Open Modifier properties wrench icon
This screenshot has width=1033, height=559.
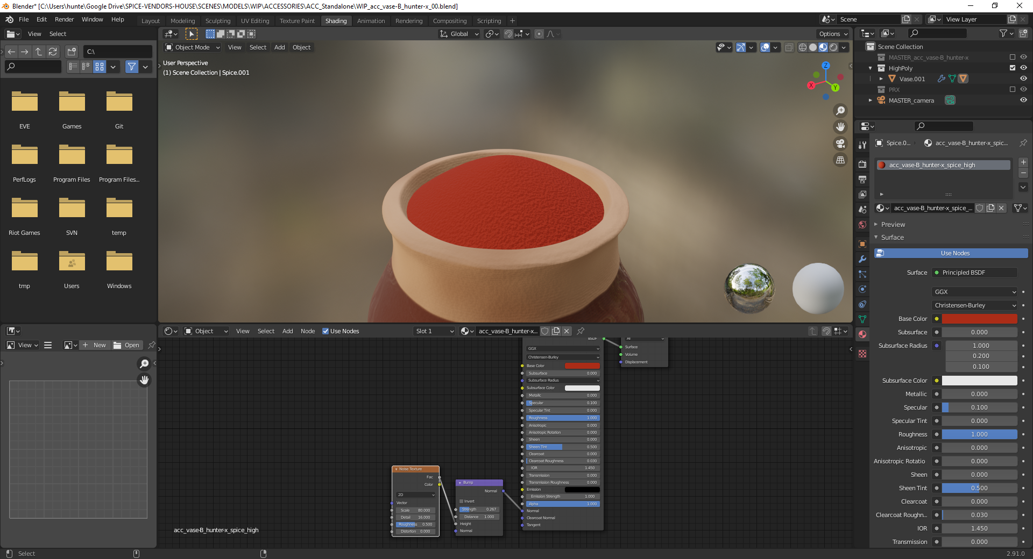pos(862,259)
